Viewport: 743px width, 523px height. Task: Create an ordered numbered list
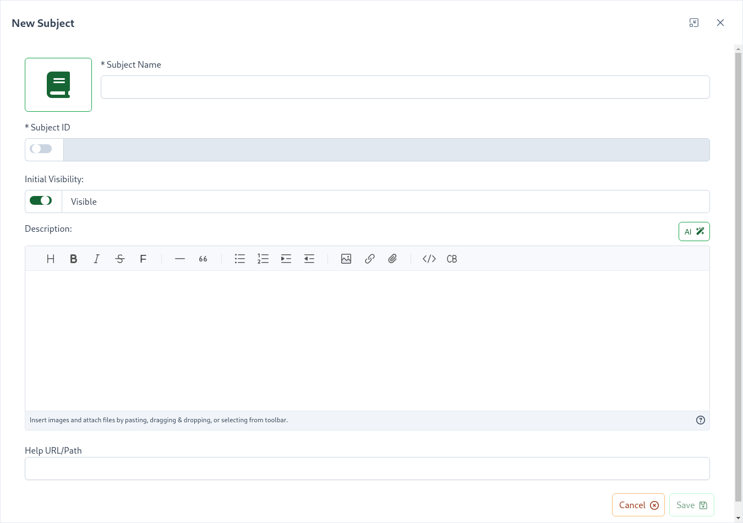pyautogui.click(x=263, y=259)
